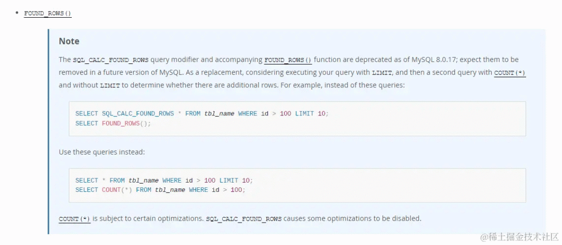562x245 pixels.
Task: Click the COUNT(*) link before 'is subject to'
Action: tap(74, 218)
